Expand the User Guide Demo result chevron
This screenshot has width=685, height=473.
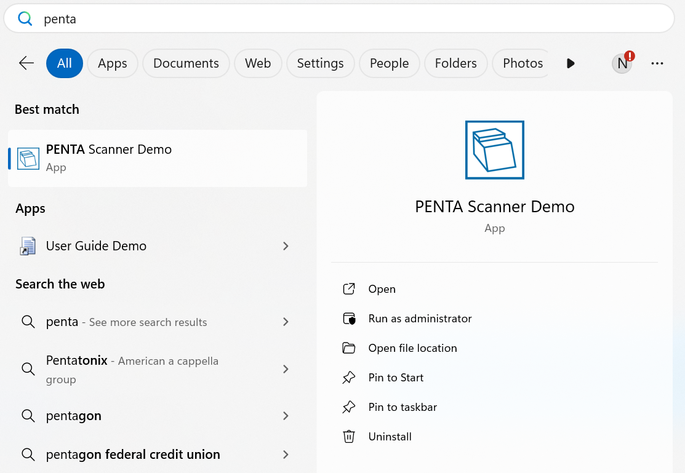click(x=286, y=246)
